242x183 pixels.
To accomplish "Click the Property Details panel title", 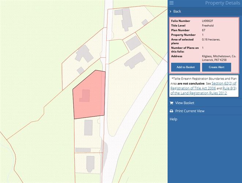I will point(222,3).
